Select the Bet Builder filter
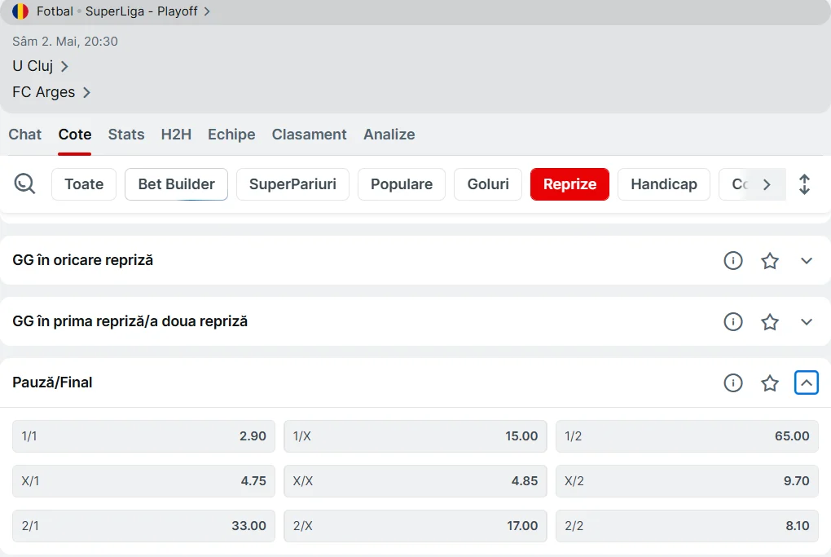The image size is (831, 557). [x=177, y=184]
